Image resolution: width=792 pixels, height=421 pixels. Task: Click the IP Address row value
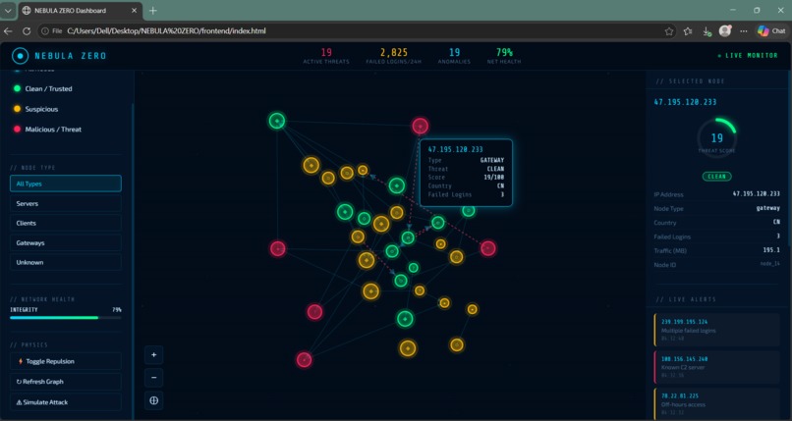coord(757,194)
